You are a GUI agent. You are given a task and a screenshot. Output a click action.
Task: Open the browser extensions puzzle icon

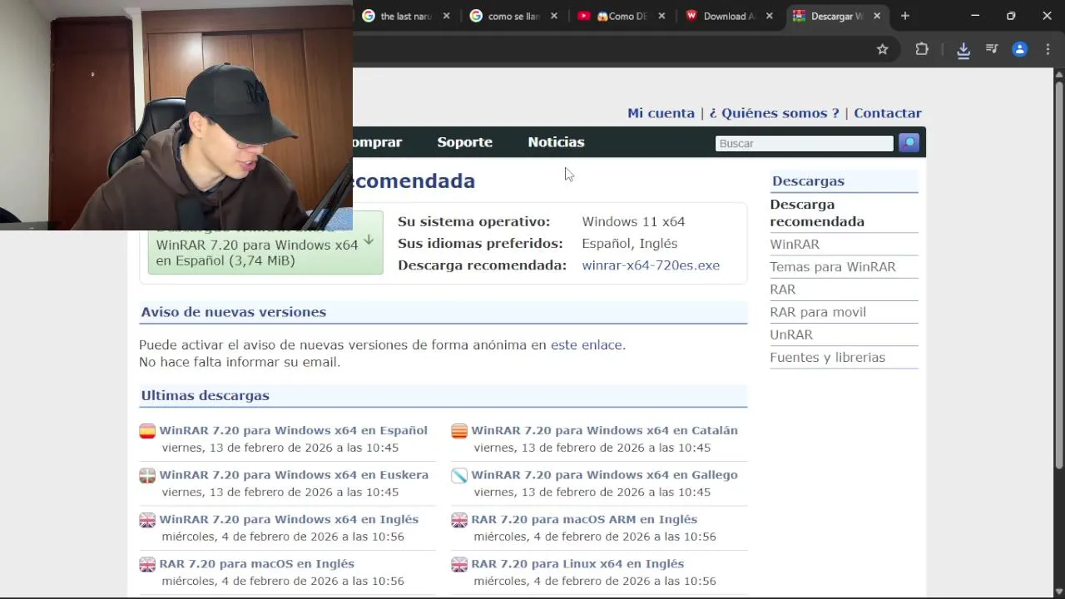922,49
